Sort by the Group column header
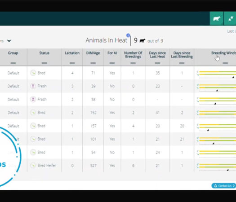 13,53
